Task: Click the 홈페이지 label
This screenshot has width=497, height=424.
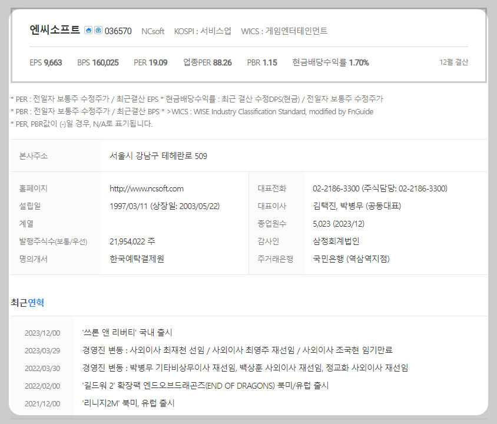Action: pyautogui.click(x=34, y=188)
